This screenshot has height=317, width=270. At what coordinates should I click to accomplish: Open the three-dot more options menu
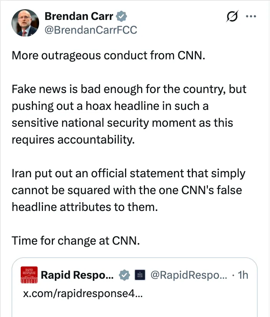[x=250, y=16]
